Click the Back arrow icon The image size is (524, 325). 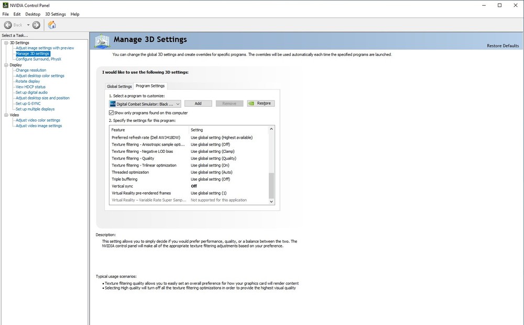pyautogui.click(x=8, y=25)
